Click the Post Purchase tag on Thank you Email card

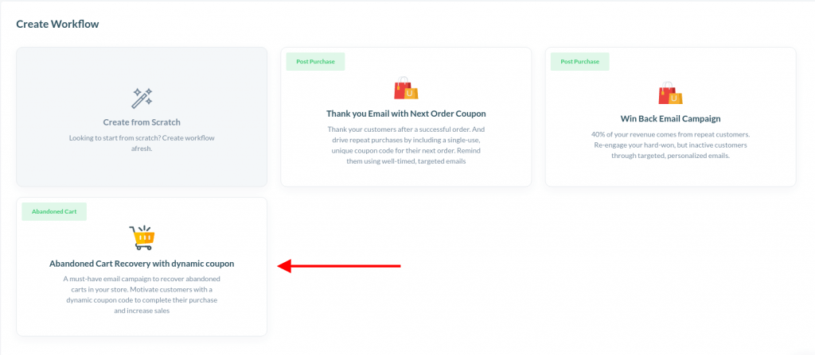[315, 61]
